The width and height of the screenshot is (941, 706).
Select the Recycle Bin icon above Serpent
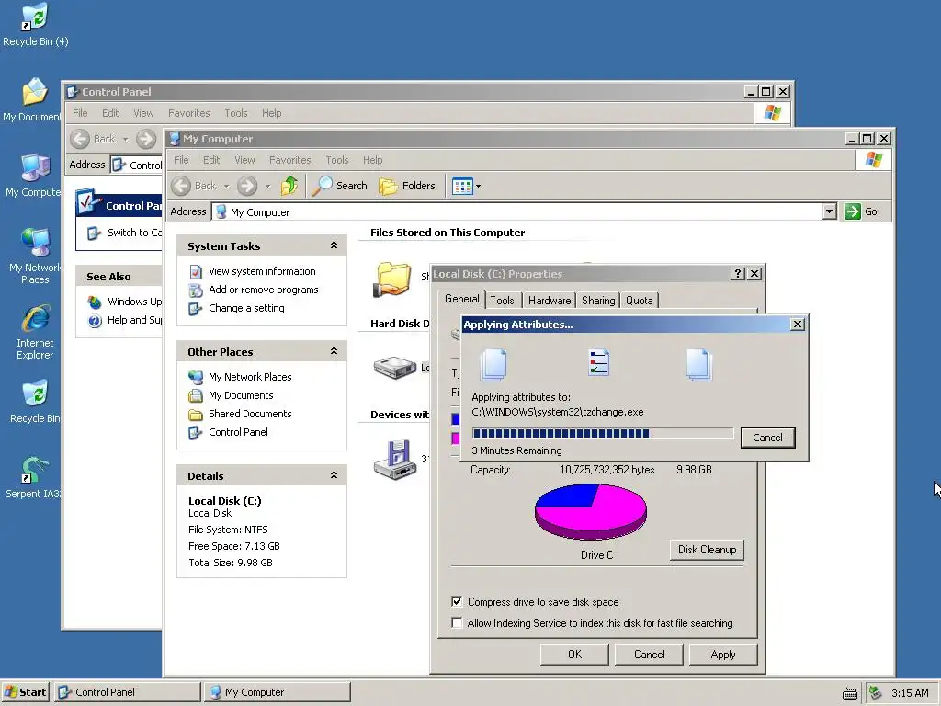(x=35, y=401)
